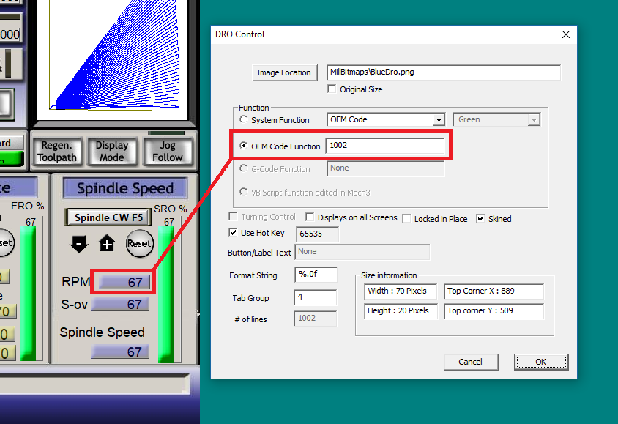
Task: Select the OEM Code Function radio button
Action: 244,146
